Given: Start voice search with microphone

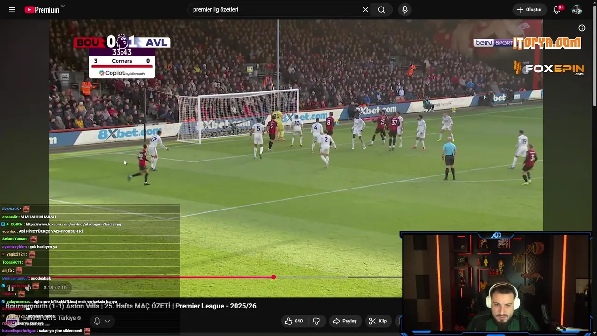Looking at the screenshot, I should 405,9.
